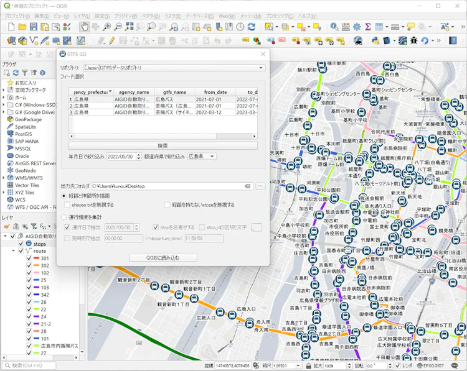
Task: Open the 都道府県で絞り込み prefecture dropdown
Action: (202, 157)
